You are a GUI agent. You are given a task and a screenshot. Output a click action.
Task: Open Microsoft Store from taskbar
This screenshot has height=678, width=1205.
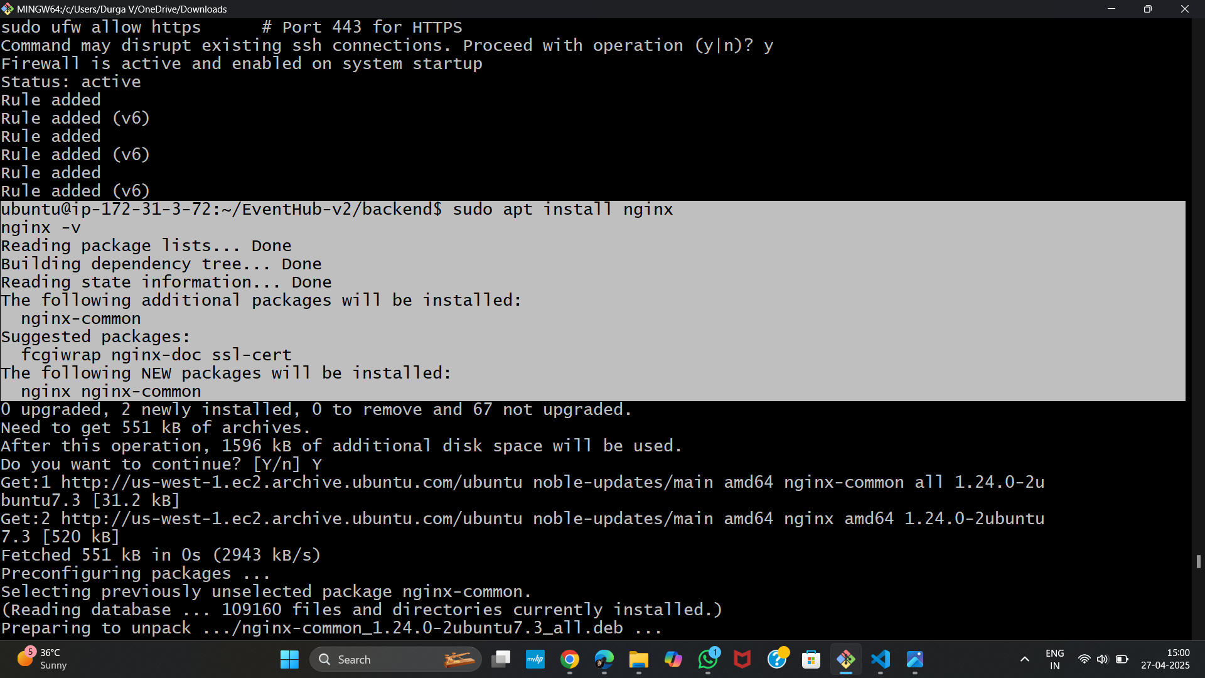(x=811, y=659)
